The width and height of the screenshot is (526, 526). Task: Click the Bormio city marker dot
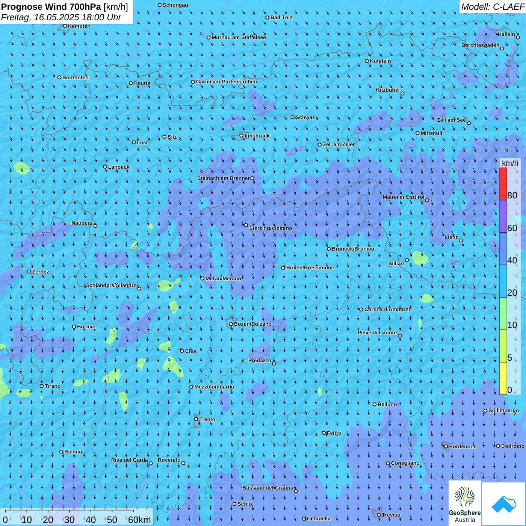[74, 327]
